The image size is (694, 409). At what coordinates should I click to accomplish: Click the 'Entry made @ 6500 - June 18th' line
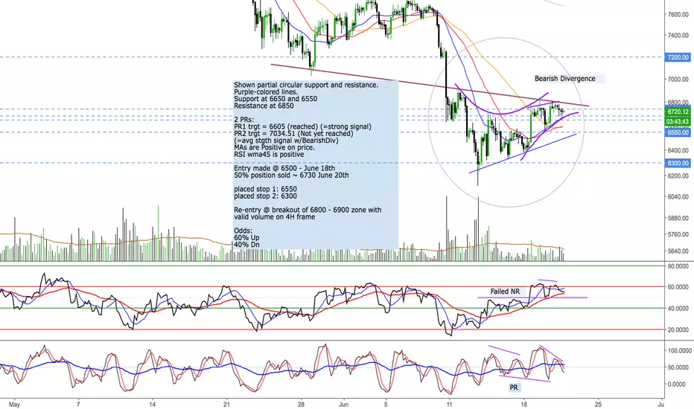coord(284,169)
